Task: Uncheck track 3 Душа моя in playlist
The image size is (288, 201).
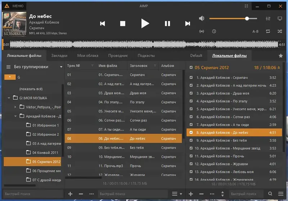Action: pos(191,93)
